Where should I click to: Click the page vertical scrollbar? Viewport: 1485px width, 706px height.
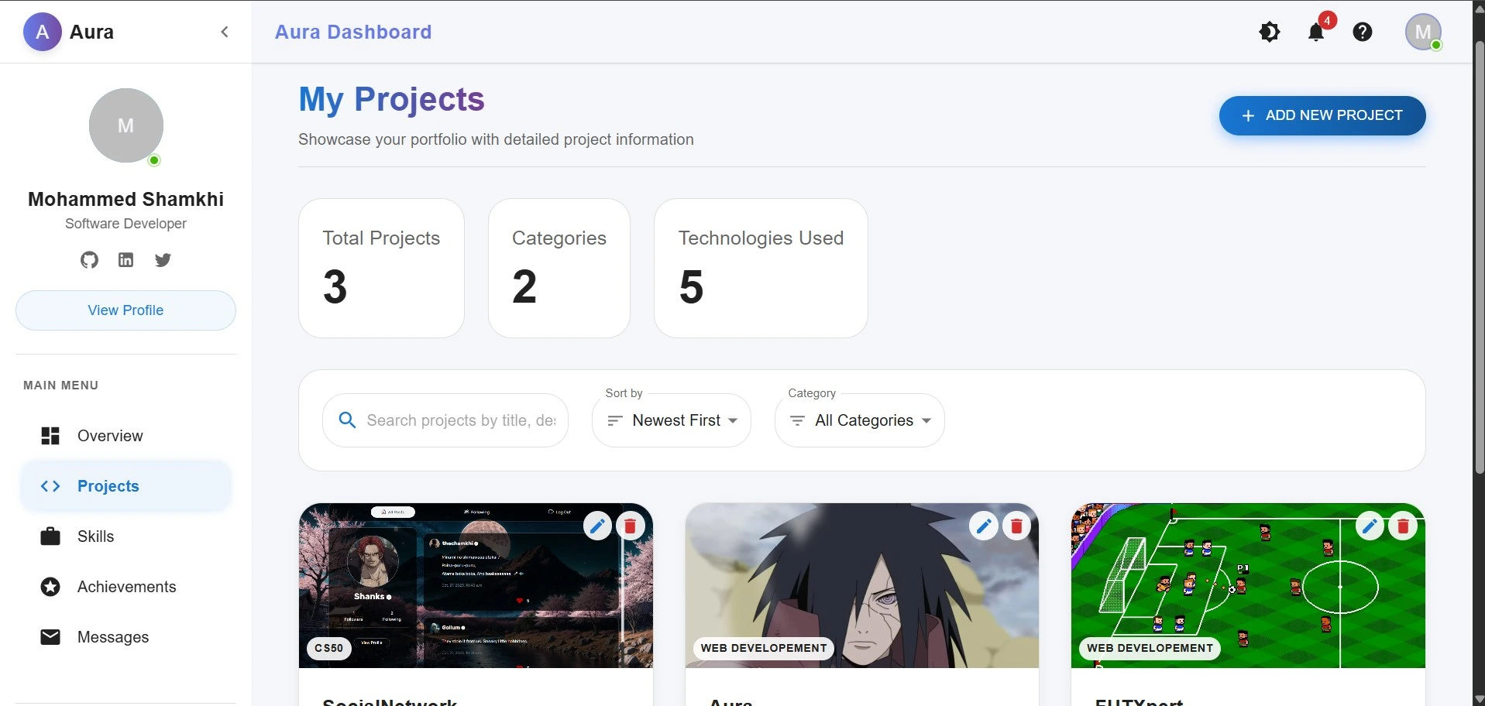pos(1479,255)
